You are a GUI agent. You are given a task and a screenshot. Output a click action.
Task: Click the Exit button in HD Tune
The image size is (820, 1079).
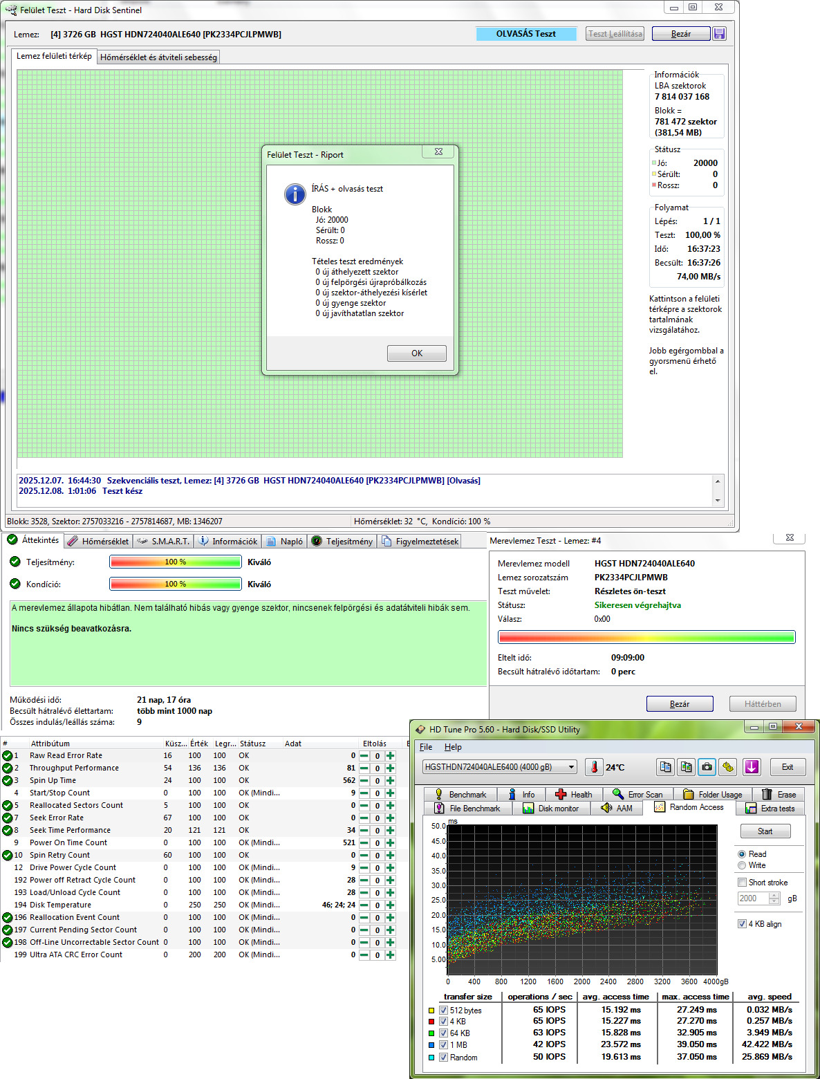[x=788, y=767]
